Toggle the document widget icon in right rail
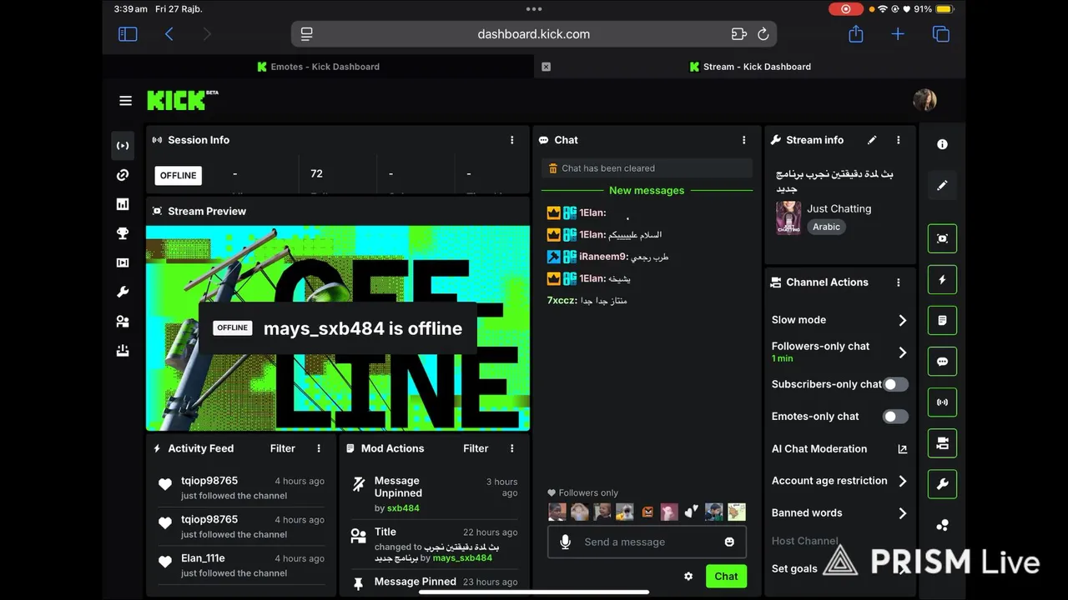The height and width of the screenshot is (600, 1068). coord(942,320)
